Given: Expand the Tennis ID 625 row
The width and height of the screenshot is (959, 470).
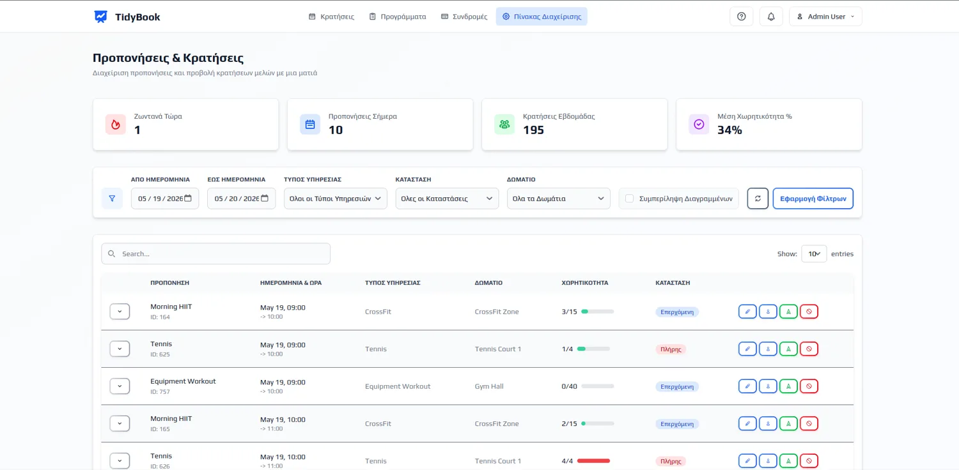Looking at the screenshot, I should [x=120, y=349].
